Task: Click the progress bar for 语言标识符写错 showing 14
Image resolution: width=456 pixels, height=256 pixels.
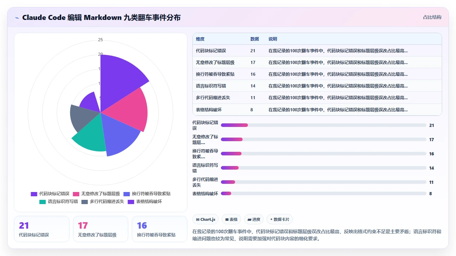Action: click(x=323, y=168)
